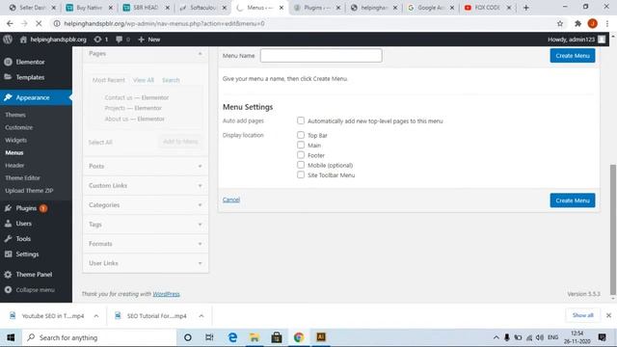The width and height of the screenshot is (617, 347).
Task: Open options for Youtube SEO download
Action: point(96,316)
